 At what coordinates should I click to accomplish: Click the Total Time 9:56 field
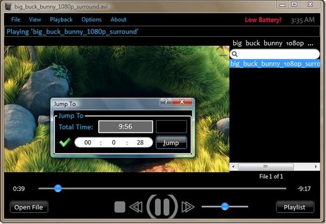pos(126,127)
